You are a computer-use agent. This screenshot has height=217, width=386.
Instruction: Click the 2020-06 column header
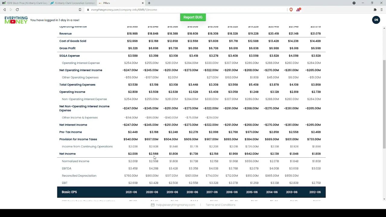point(152,192)
